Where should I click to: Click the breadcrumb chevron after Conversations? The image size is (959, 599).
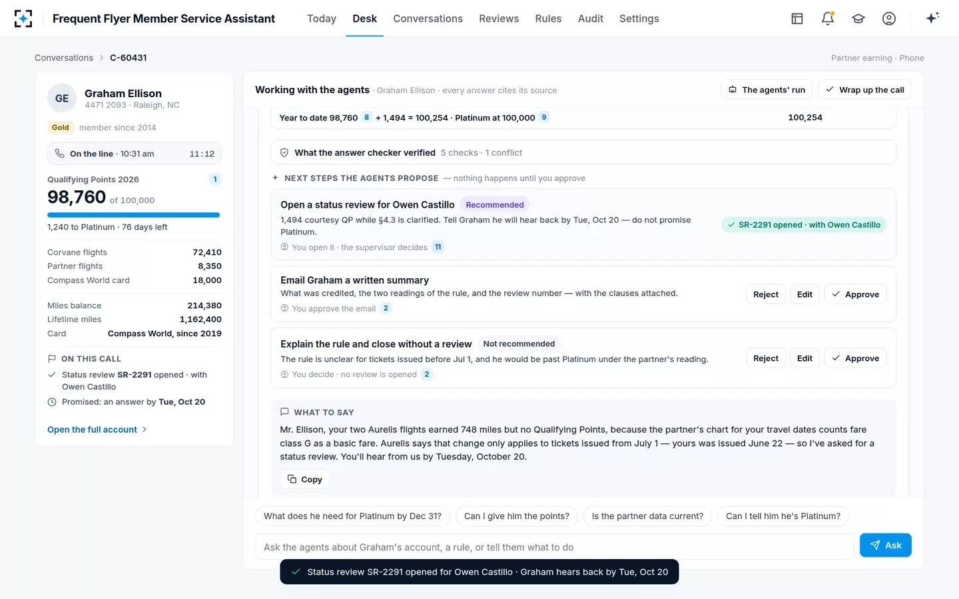click(102, 58)
